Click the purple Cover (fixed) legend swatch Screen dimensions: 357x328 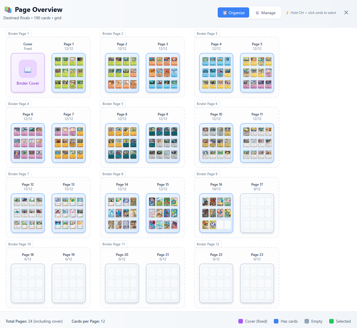coord(240,321)
